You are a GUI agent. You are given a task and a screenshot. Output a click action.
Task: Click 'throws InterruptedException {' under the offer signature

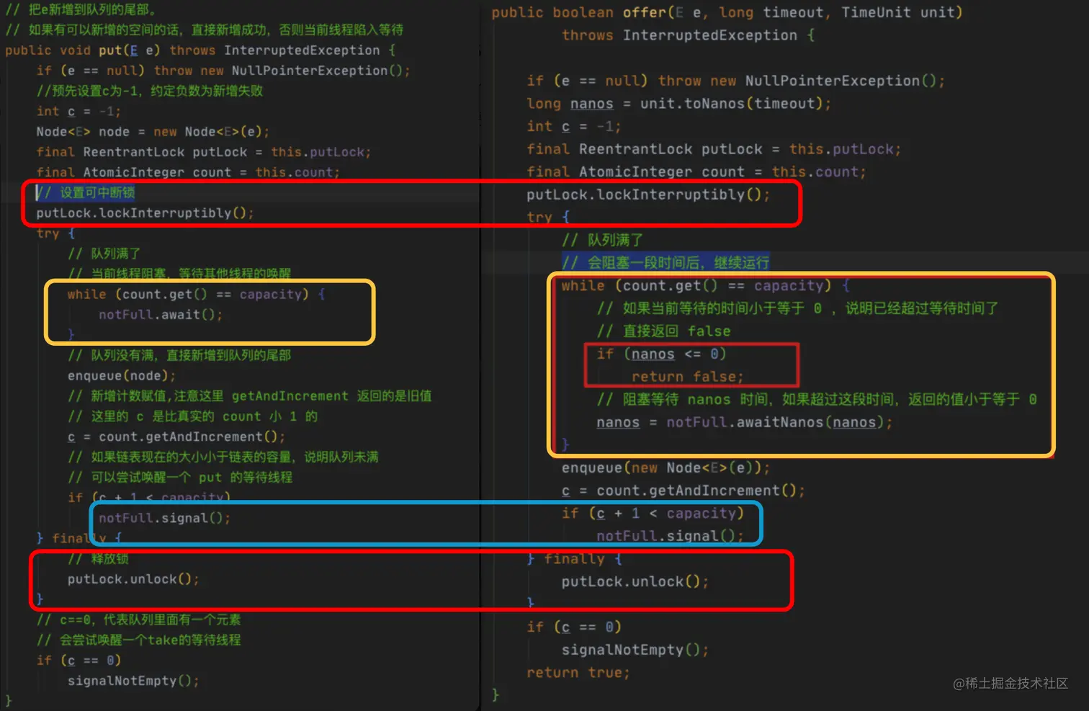(x=689, y=35)
